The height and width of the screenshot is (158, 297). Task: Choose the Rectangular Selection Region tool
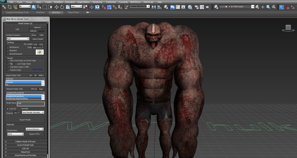pyautogui.click(x=44, y=7)
